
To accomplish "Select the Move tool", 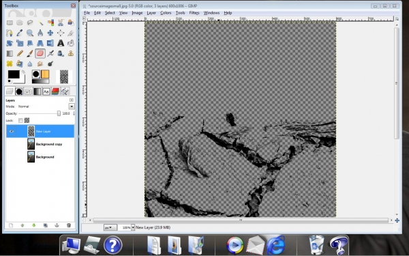I will coord(50,33).
